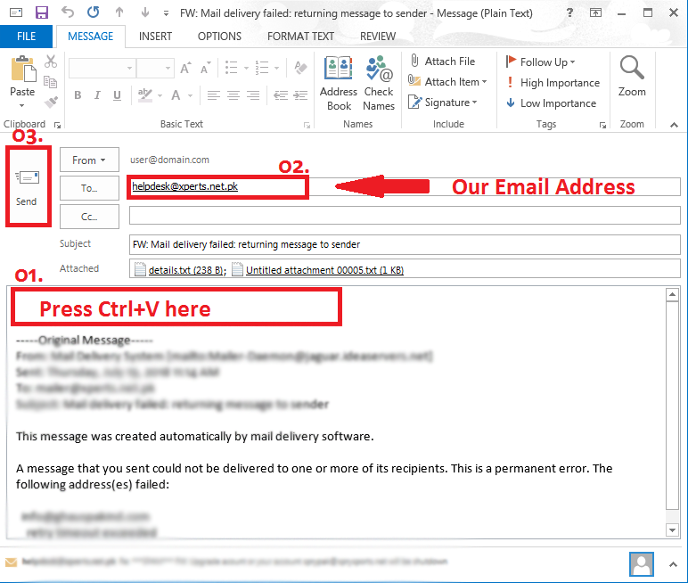This screenshot has width=688, height=583.
Task: Open Basic Text dialog launcher
Action: pos(307,125)
